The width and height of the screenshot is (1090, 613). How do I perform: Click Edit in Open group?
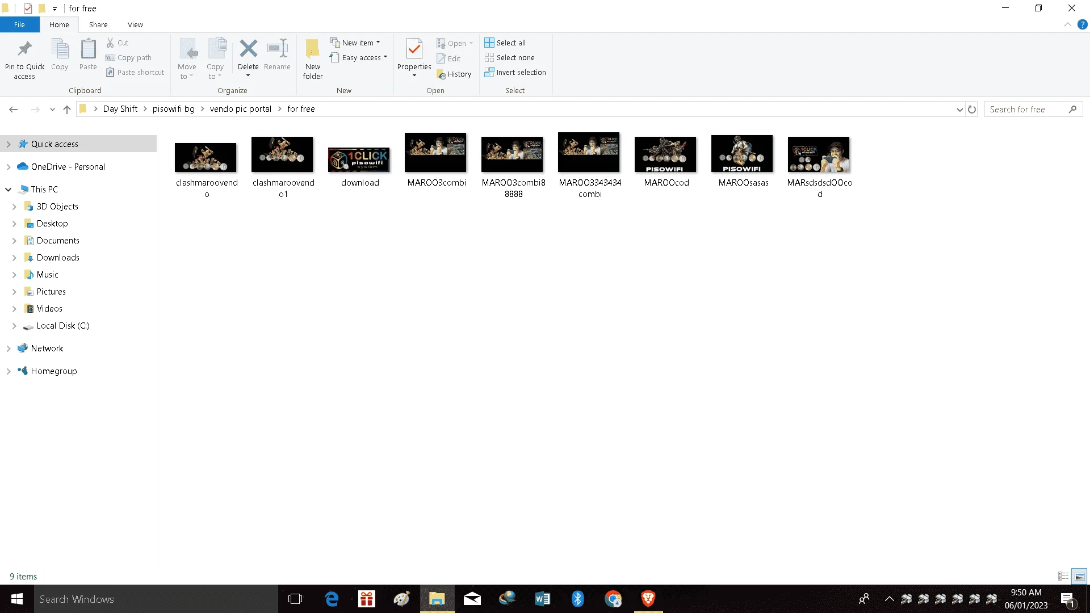(448, 58)
